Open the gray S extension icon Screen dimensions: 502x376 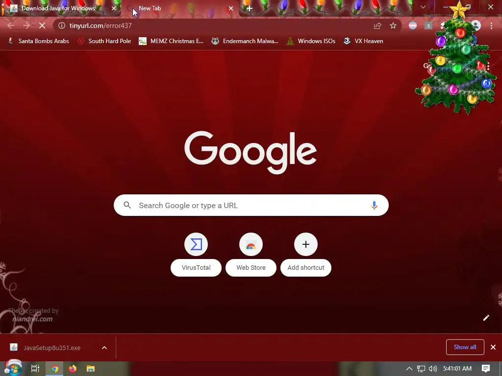[428, 25]
